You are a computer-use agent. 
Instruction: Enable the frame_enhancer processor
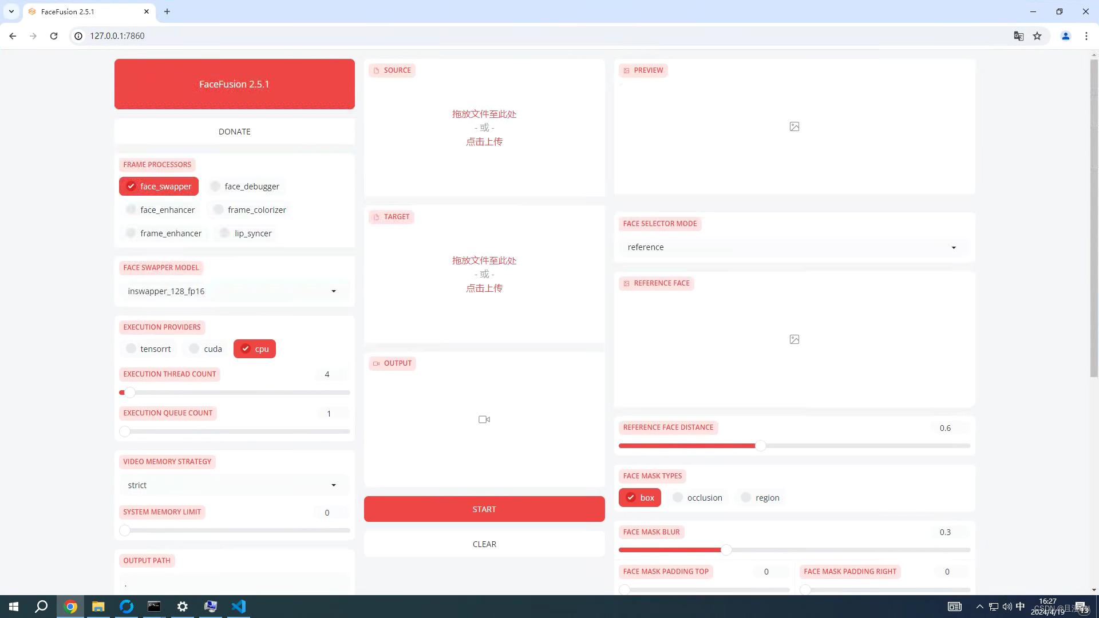pos(164,233)
